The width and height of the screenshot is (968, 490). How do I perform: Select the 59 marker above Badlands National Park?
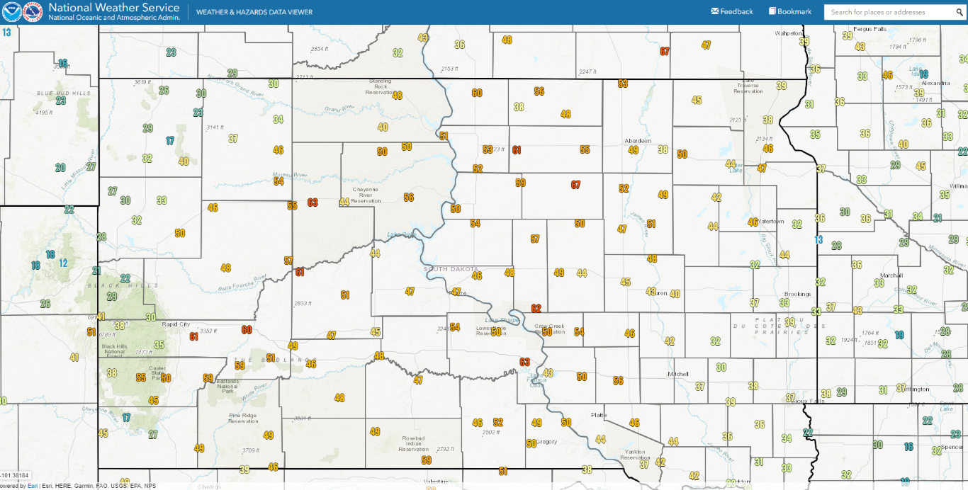[240, 365]
